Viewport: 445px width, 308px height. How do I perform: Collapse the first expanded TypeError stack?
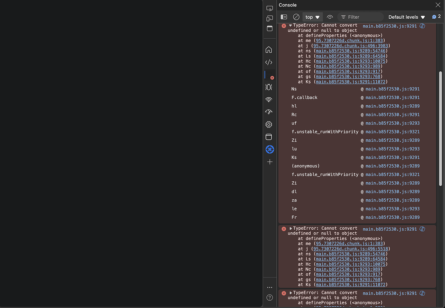(290, 25)
